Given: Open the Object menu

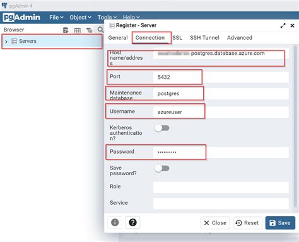Looking at the screenshot, I should 80,18.
